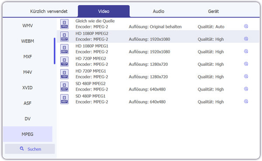Open settings gear for HD 720P MPEG2
Viewport: 262px width, 161px height.
[x=246, y=64]
